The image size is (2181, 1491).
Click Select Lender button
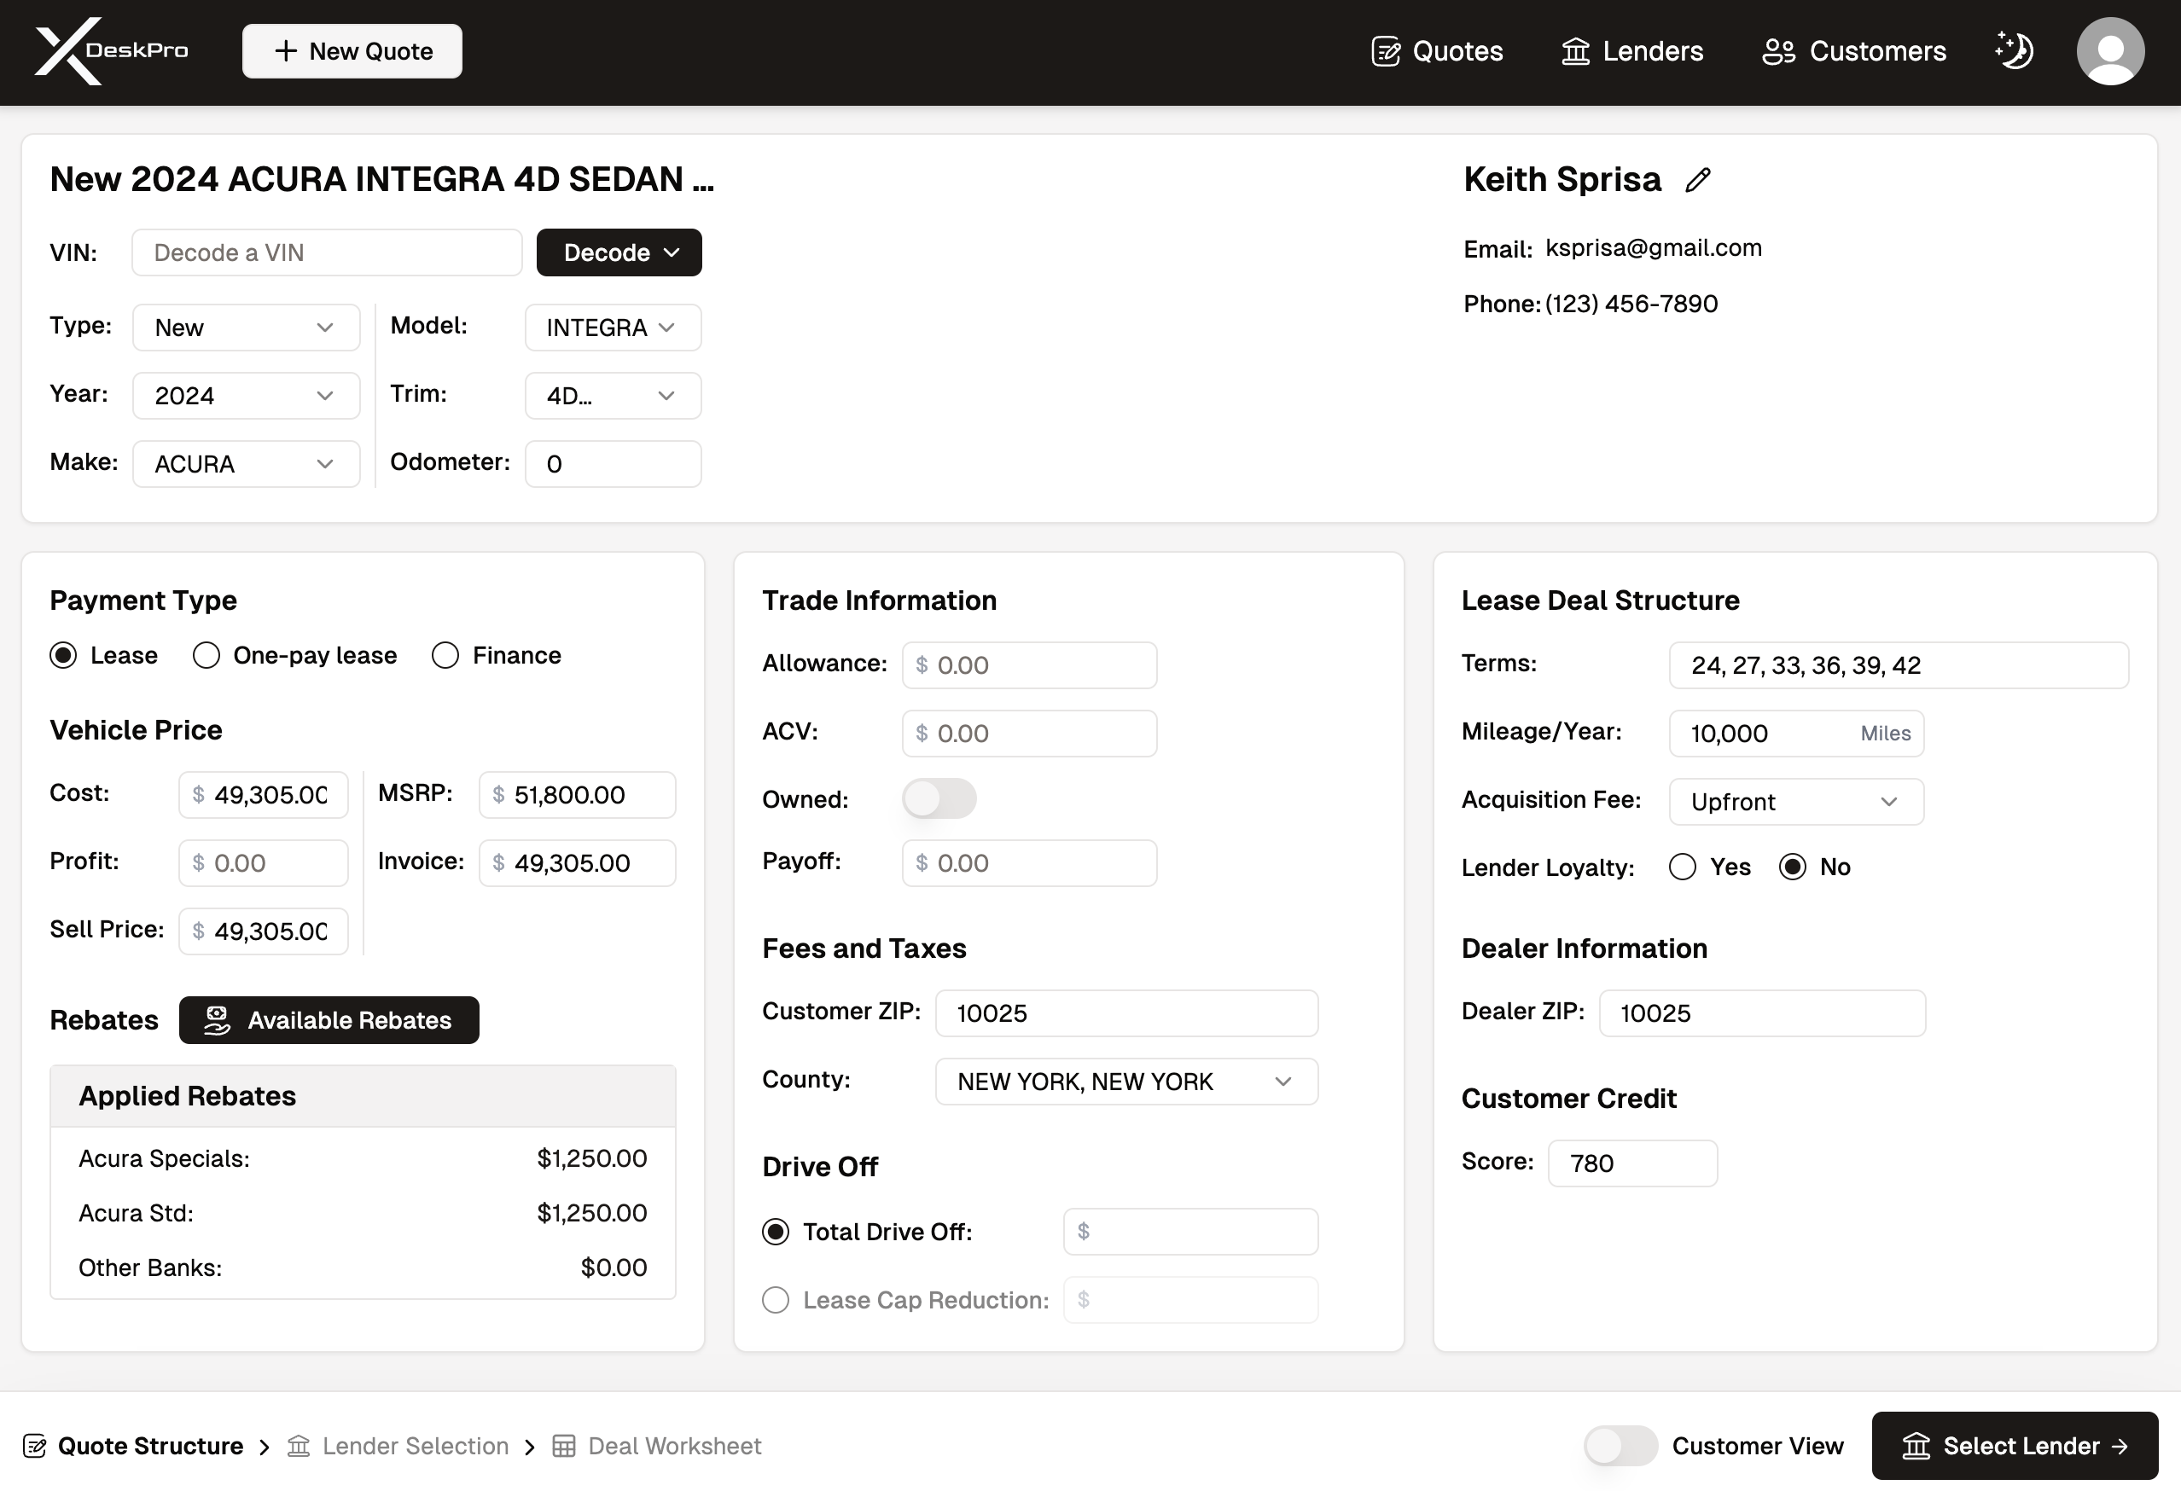coord(2014,1446)
